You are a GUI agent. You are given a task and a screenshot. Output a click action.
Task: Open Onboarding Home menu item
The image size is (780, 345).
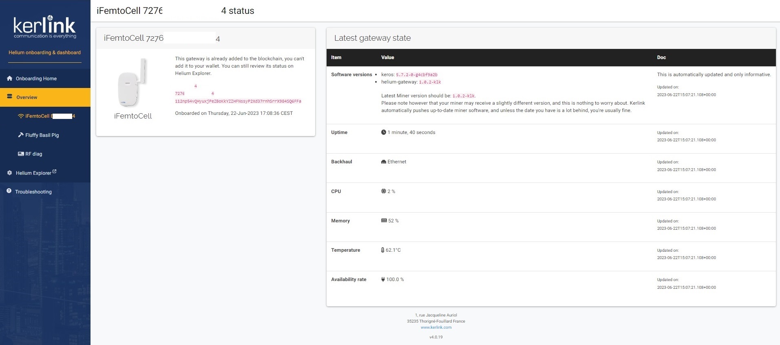click(36, 79)
